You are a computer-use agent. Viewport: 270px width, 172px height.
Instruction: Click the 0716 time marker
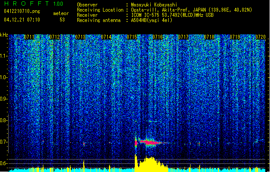click(x=158, y=37)
